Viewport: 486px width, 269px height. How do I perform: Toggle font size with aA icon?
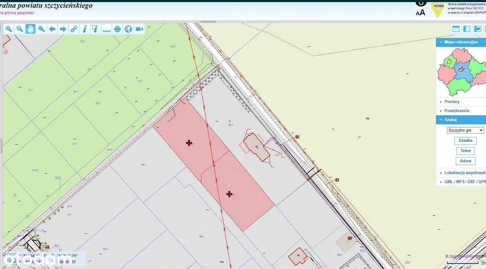420,12
